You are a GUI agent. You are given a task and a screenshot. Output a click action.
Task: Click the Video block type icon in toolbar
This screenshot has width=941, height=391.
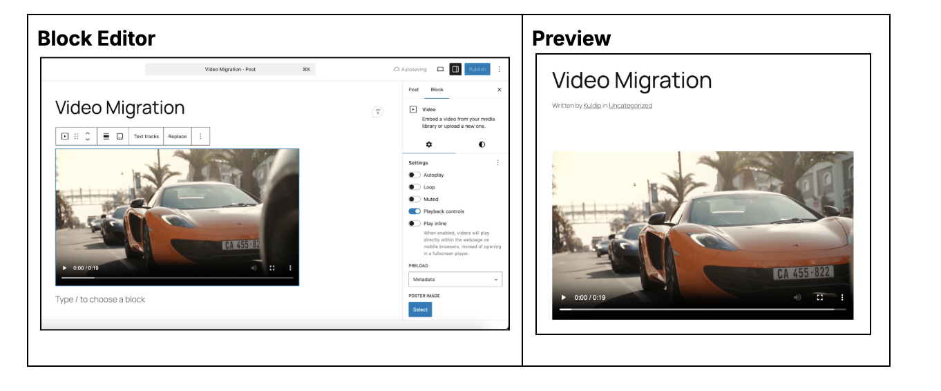(x=65, y=137)
